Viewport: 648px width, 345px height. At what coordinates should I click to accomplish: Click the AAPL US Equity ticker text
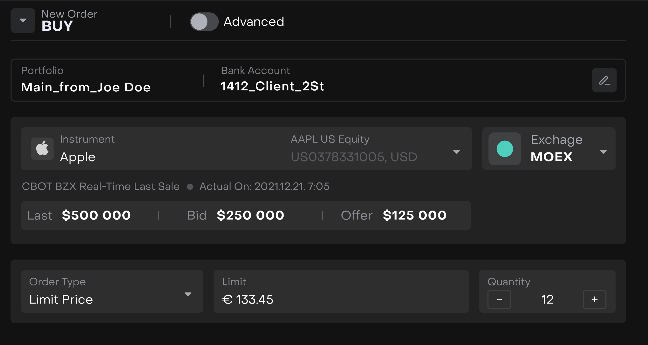click(x=330, y=139)
